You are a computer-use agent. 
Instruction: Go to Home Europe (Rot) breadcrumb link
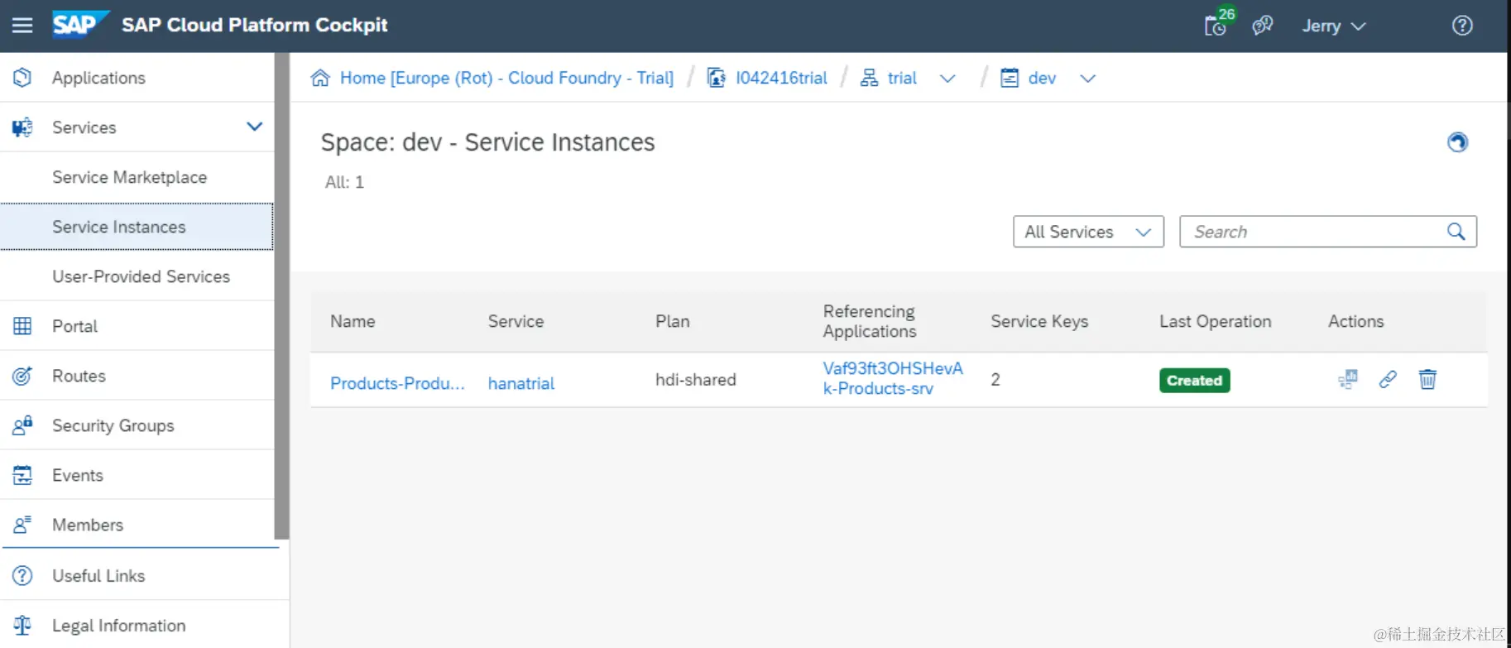pos(506,78)
